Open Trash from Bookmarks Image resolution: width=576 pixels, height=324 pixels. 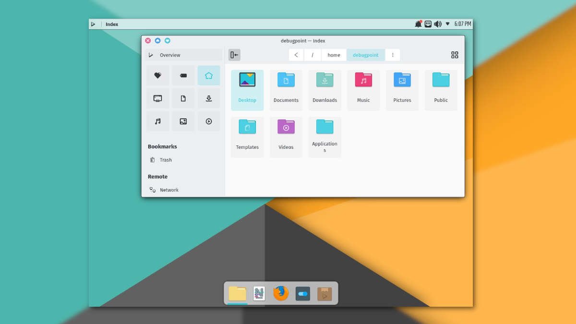click(x=165, y=160)
